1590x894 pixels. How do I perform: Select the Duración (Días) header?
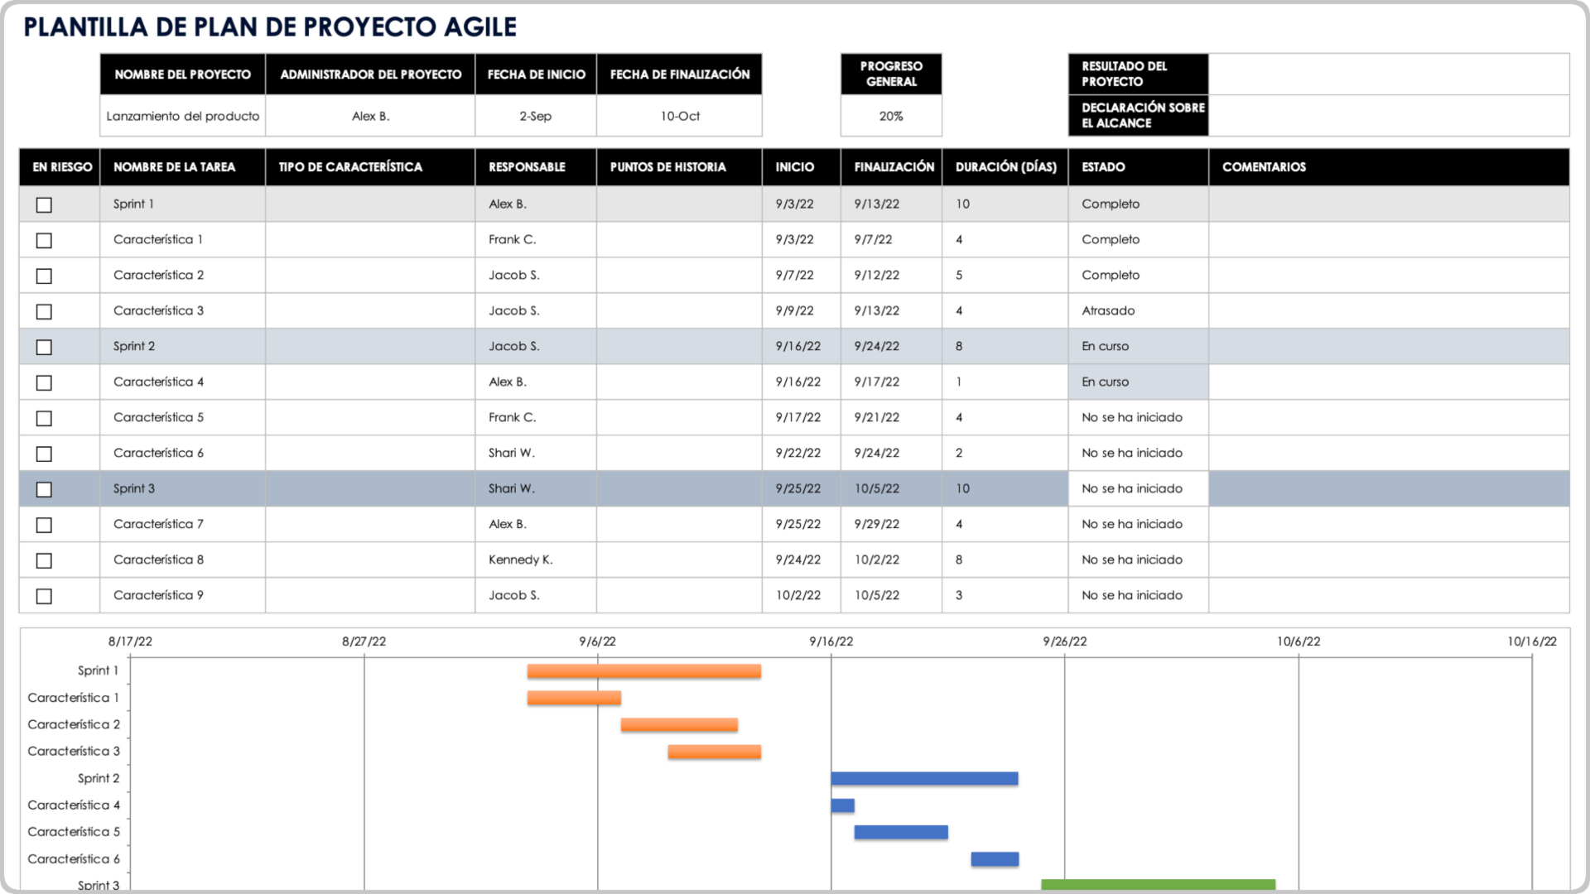1005,167
